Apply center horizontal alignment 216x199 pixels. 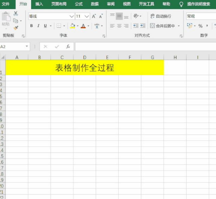pos(119,26)
